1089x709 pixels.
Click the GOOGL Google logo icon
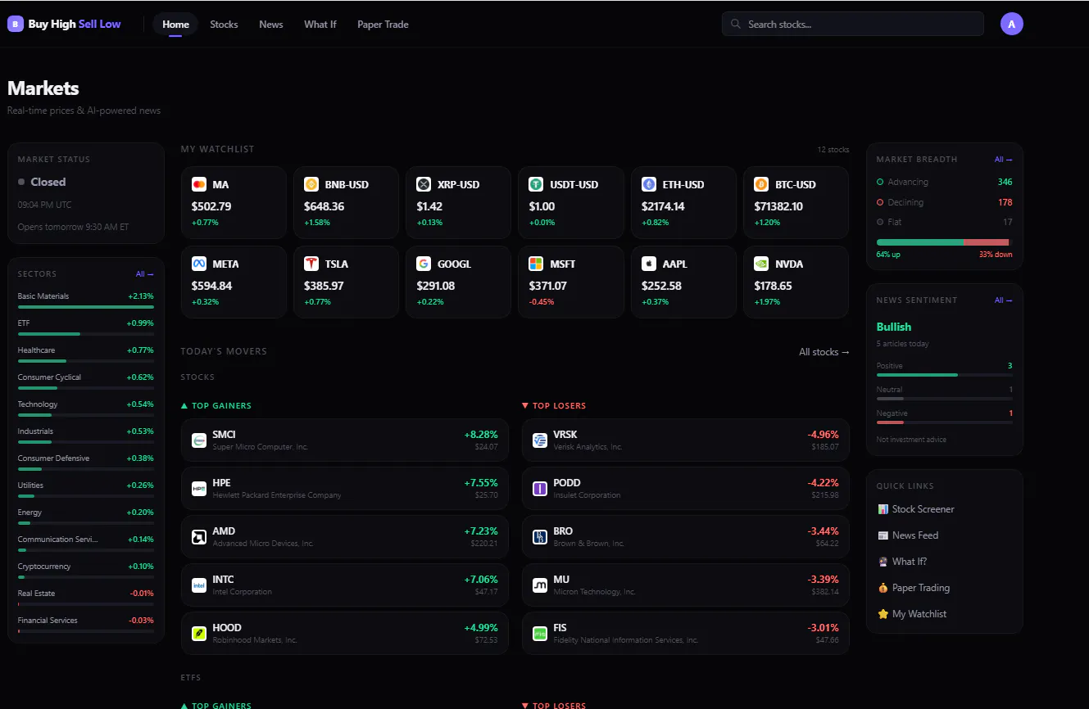pos(424,264)
